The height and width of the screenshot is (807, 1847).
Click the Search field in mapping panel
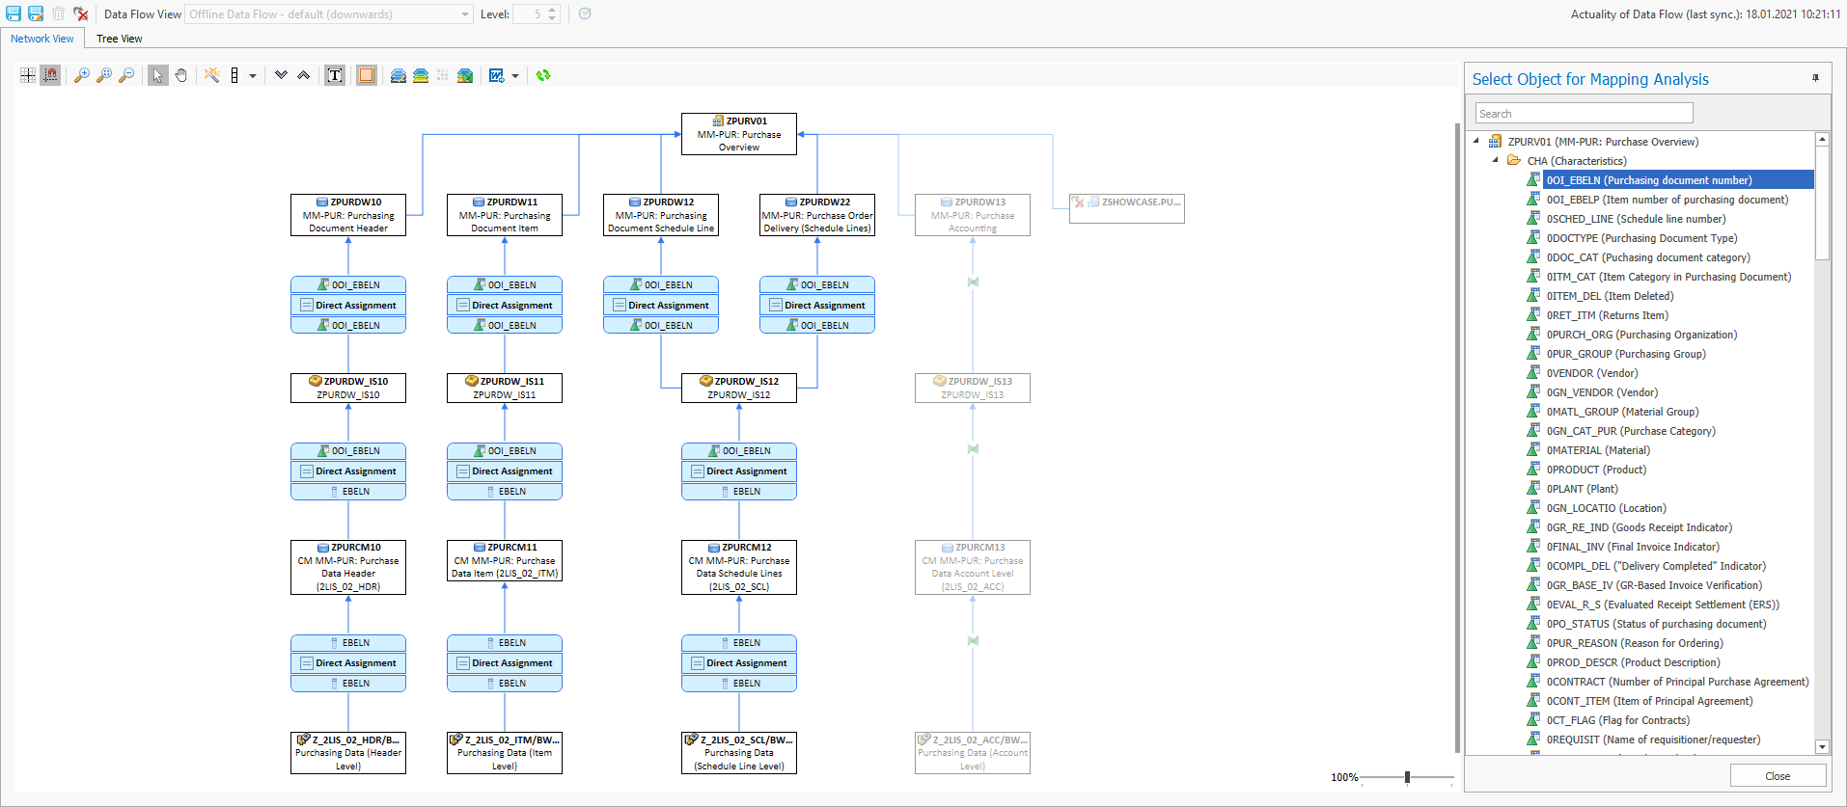(x=1584, y=114)
